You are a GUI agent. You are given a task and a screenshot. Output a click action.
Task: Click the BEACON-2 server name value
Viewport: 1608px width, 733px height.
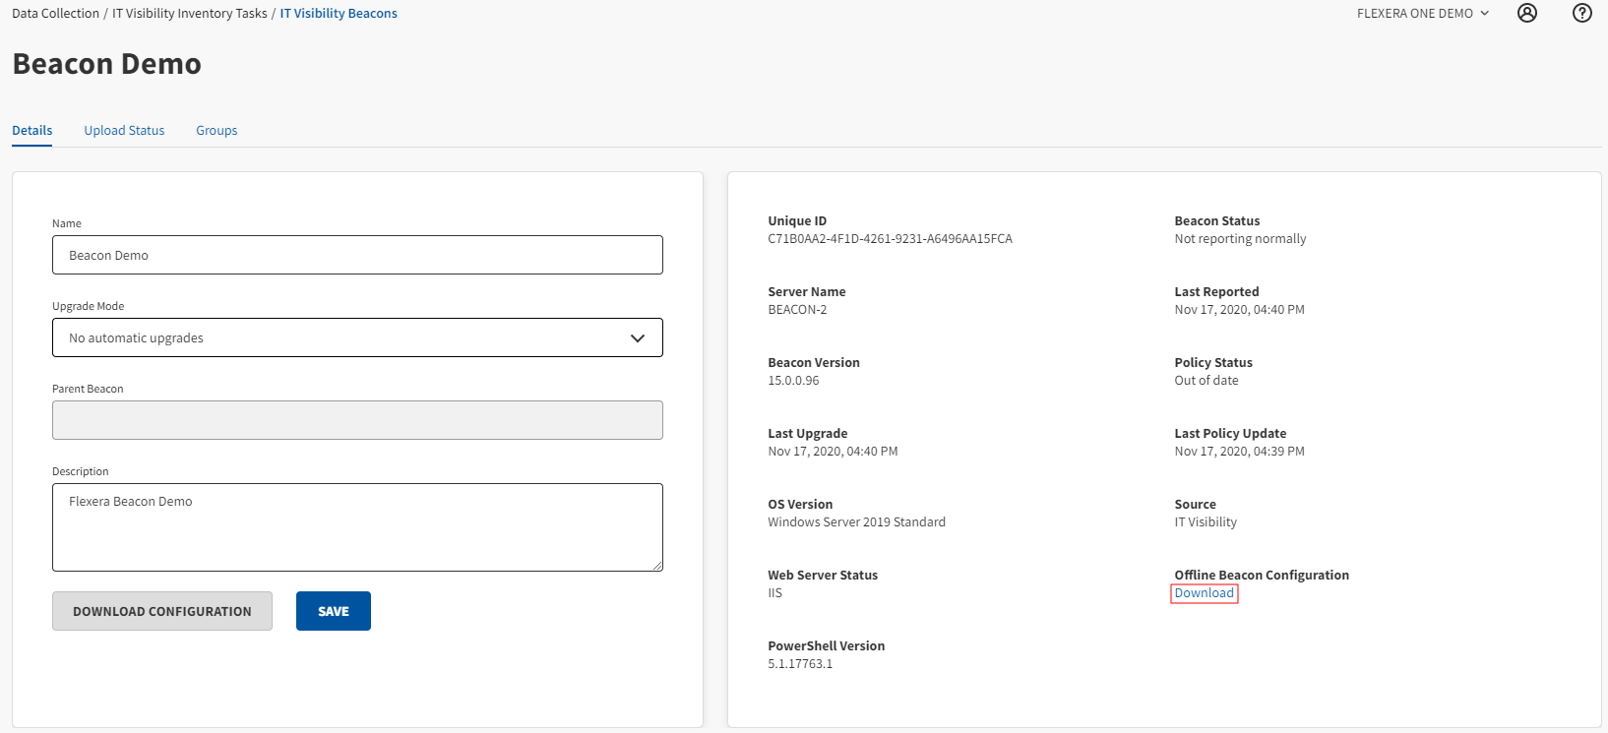coord(797,310)
